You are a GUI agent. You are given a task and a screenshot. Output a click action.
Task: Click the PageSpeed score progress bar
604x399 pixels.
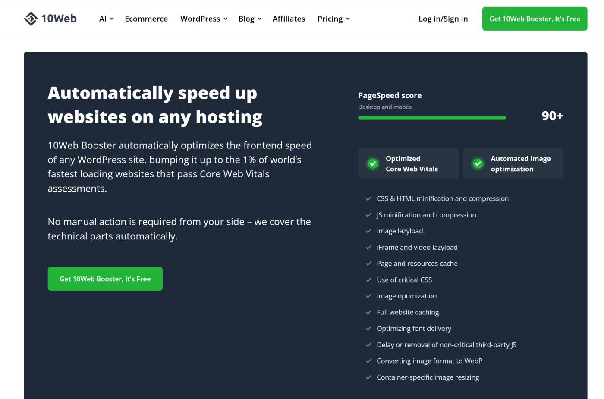(432, 117)
